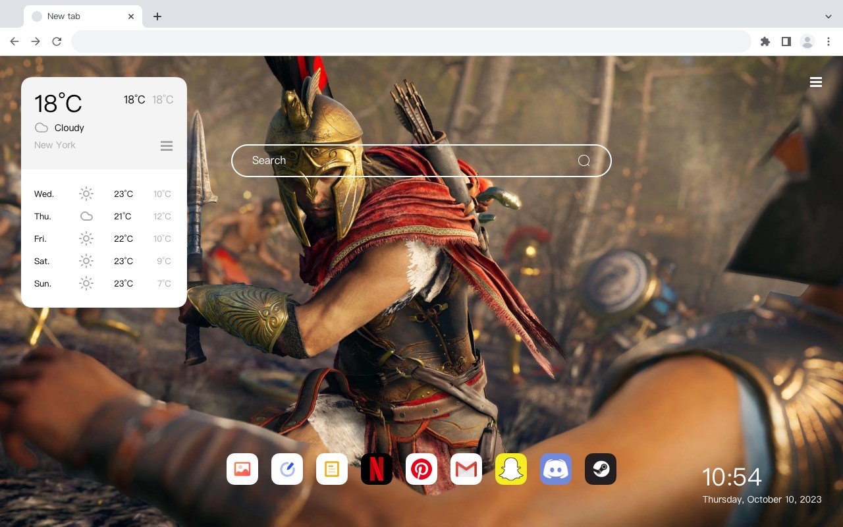This screenshot has width=843, height=527.
Task: Reload the current page
Action: point(57,42)
